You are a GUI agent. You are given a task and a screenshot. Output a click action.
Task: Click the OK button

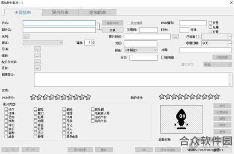click(144, 150)
